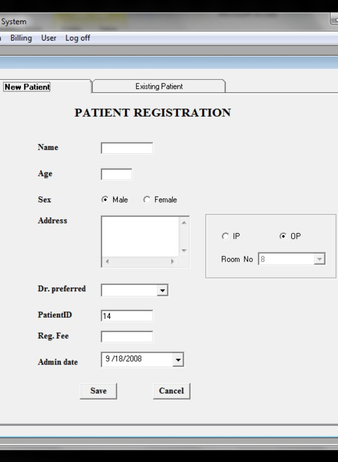This screenshot has width=338, height=462.
Task: Click inside the Address text area
Action: point(140,236)
